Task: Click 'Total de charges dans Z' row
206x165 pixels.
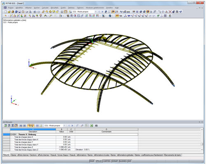Action: pyautogui.click(x=74, y=147)
